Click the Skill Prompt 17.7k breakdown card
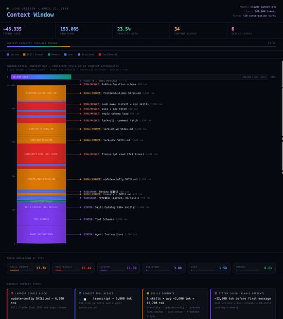The height and width of the screenshot is (319, 283). [28, 268]
